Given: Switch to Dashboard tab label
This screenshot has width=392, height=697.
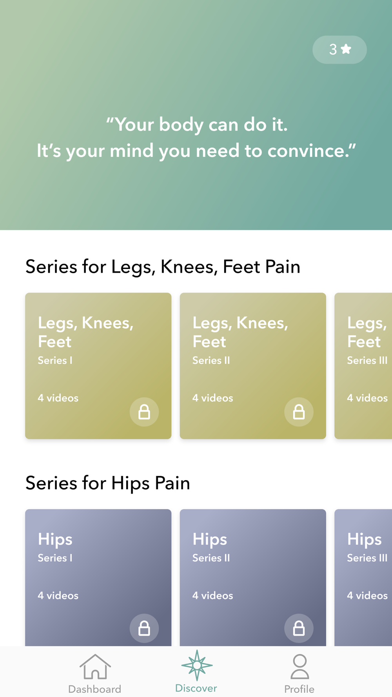Looking at the screenshot, I should click(94, 689).
